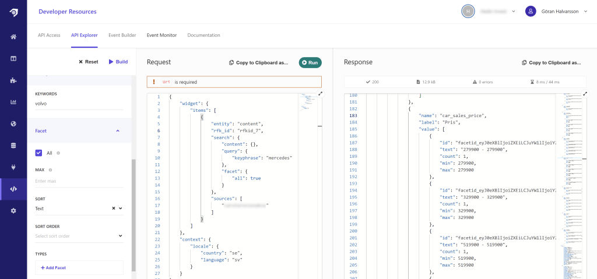The height and width of the screenshot is (279, 597).
Task: Open the bar chart analytics icon
Action: [x=13, y=102]
